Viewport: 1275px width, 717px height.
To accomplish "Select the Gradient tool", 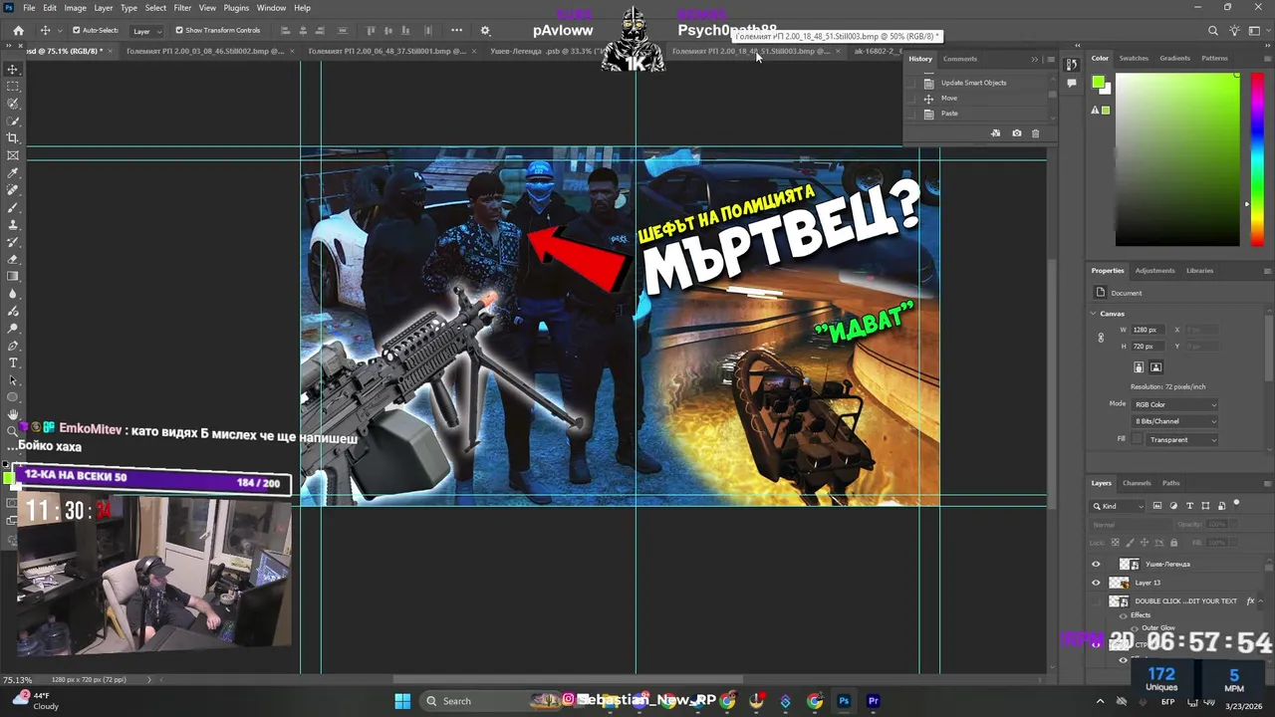I will 13,276.
